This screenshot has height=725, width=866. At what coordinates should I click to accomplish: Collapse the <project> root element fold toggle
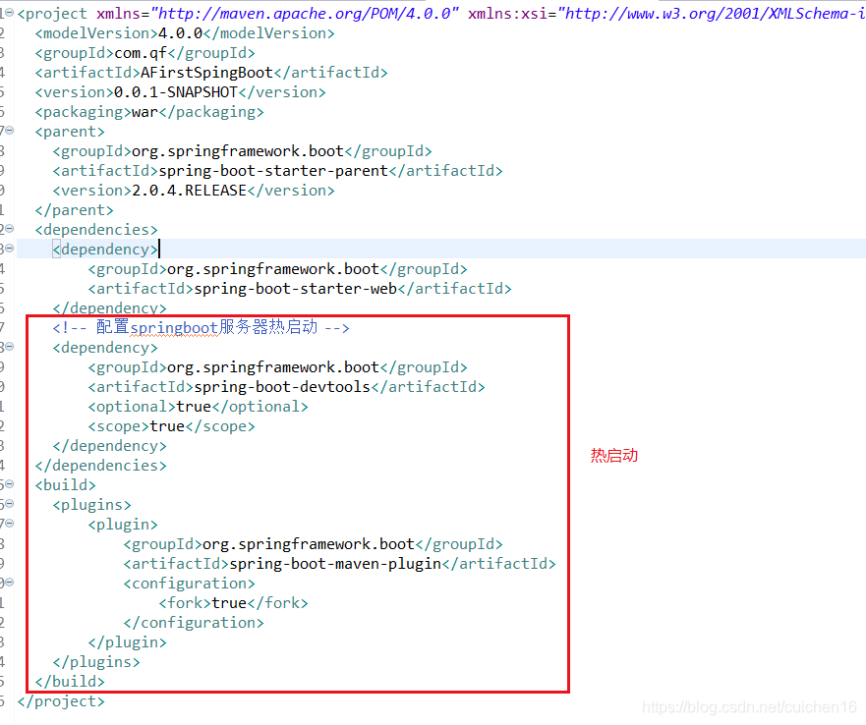click(x=10, y=13)
